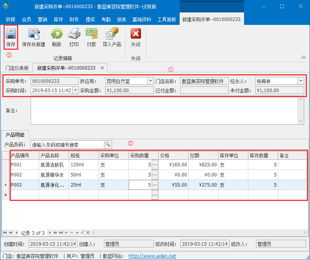Open the Reports (报表) menu
310x260 pixels.
coord(121,19)
